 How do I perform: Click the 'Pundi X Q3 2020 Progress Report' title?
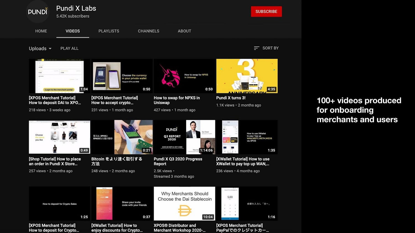click(178, 161)
